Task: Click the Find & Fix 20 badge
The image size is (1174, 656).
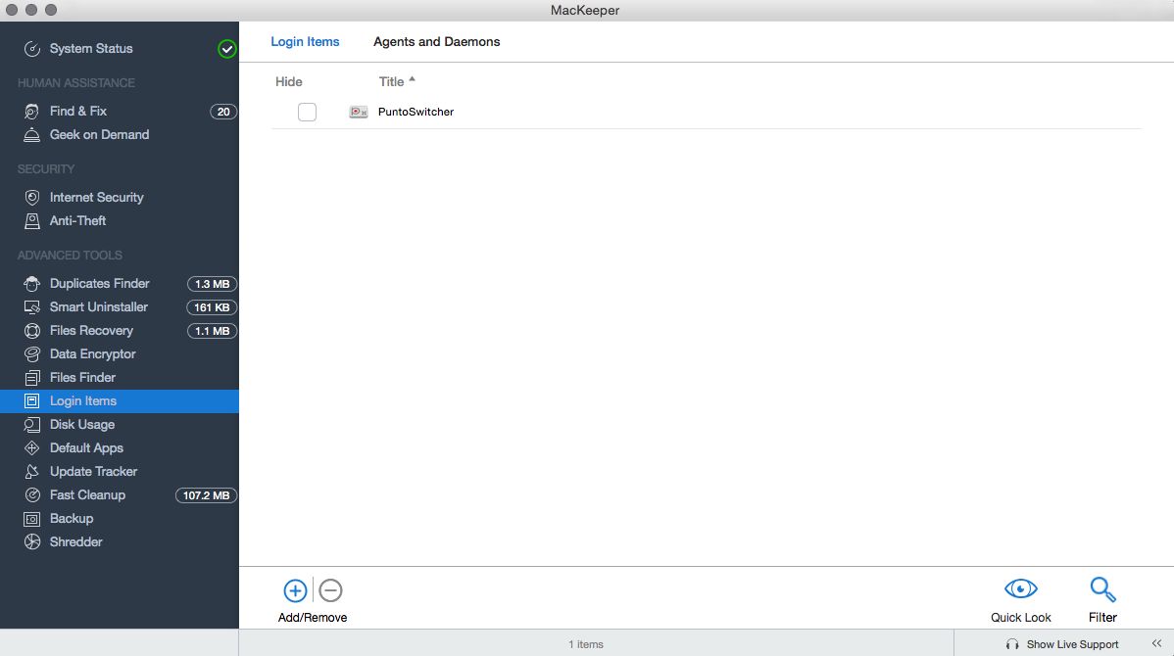Action: pyautogui.click(x=223, y=112)
